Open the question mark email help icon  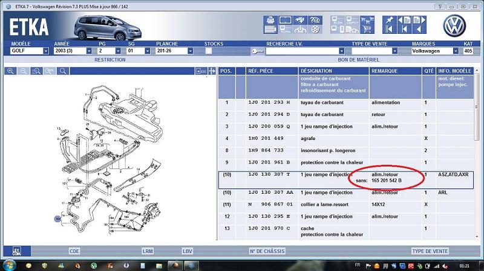[x=315, y=21]
